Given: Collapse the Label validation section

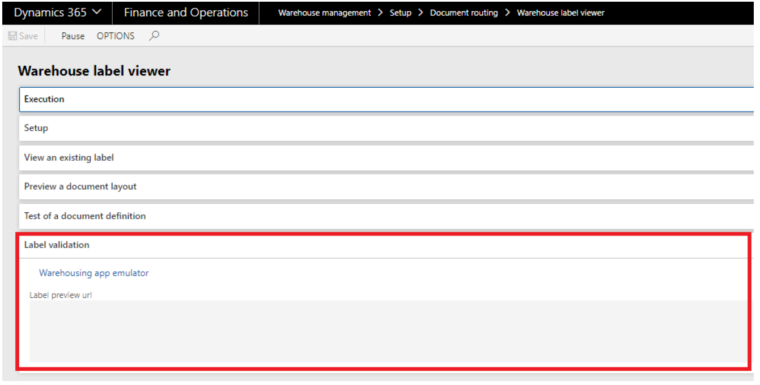Looking at the screenshot, I should point(384,245).
